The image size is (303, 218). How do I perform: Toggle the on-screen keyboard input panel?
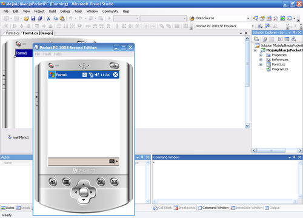pyautogui.click(x=112, y=161)
